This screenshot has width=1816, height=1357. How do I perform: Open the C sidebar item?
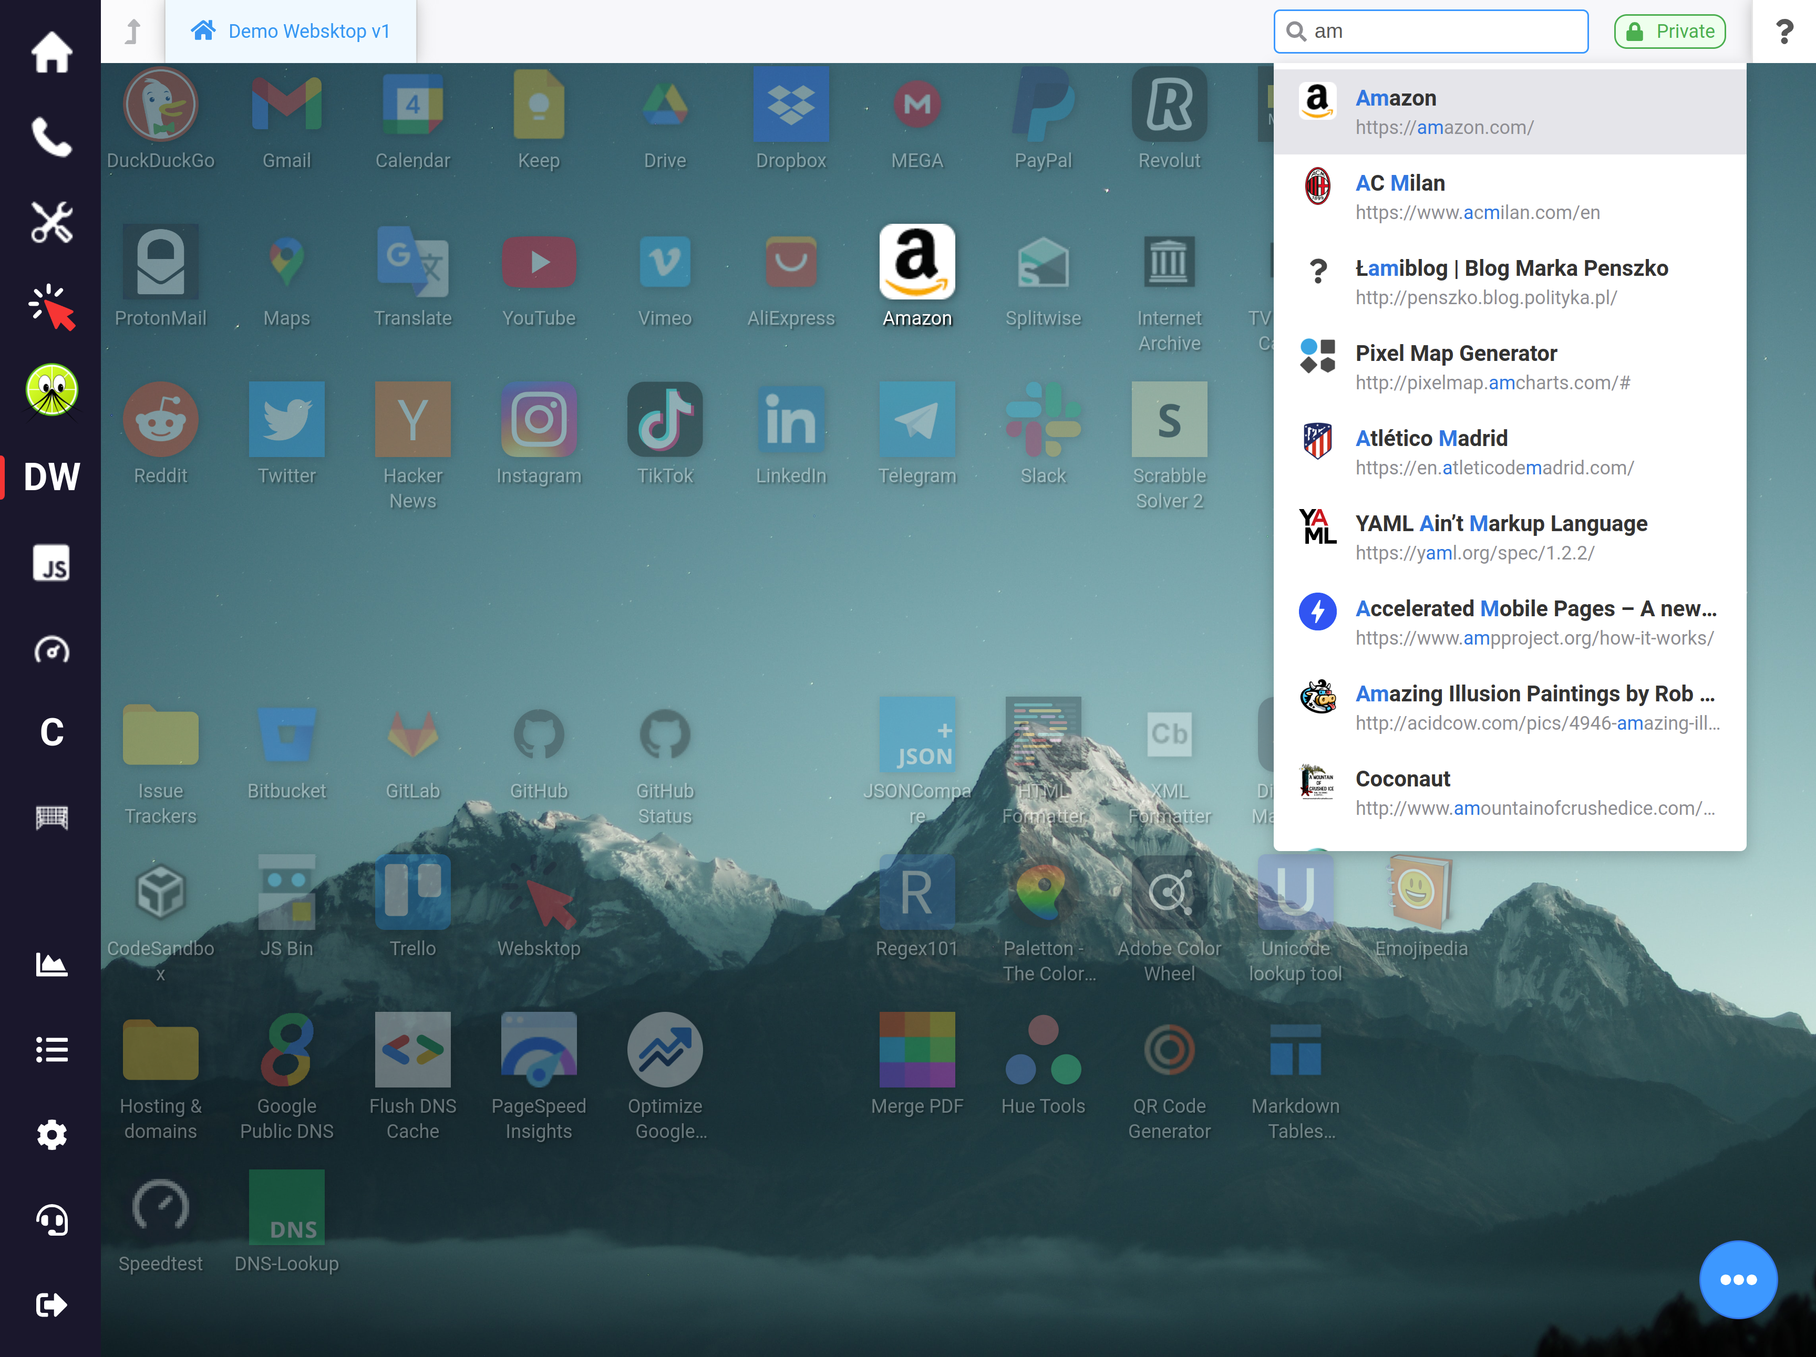[x=51, y=731]
